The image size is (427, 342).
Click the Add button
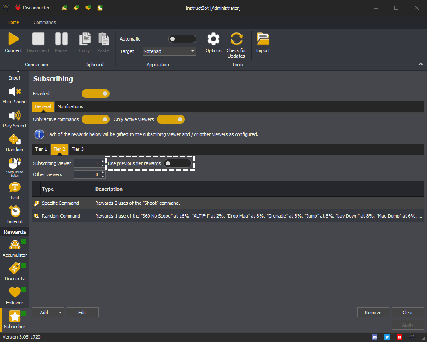pyautogui.click(x=44, y=313)
